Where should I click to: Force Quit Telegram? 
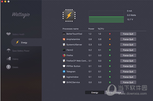tap(128, 72)
